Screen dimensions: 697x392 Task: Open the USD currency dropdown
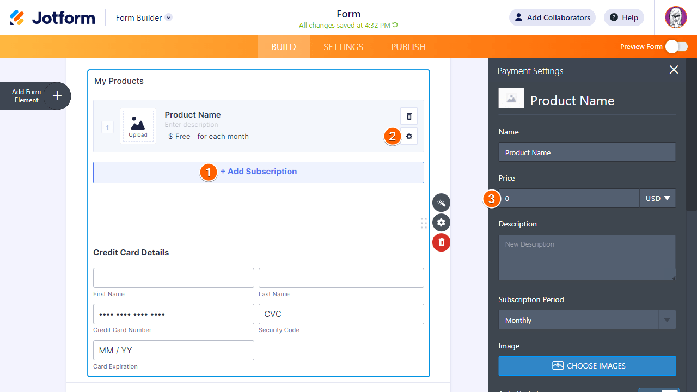[657, 199]
